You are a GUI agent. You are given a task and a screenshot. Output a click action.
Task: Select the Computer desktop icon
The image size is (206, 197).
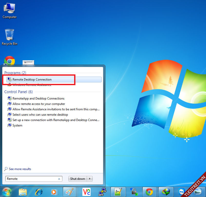pyautogui.click(x=9, y=10)
